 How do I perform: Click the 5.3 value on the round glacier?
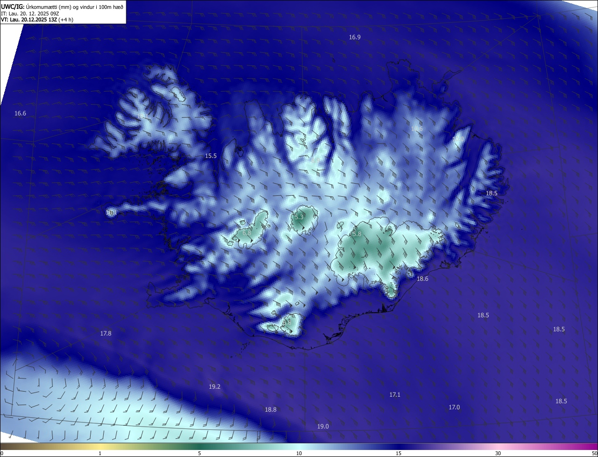(299, 217)
